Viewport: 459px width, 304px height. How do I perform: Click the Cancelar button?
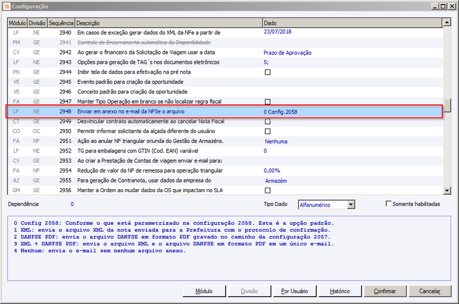(x=430, y=291)
